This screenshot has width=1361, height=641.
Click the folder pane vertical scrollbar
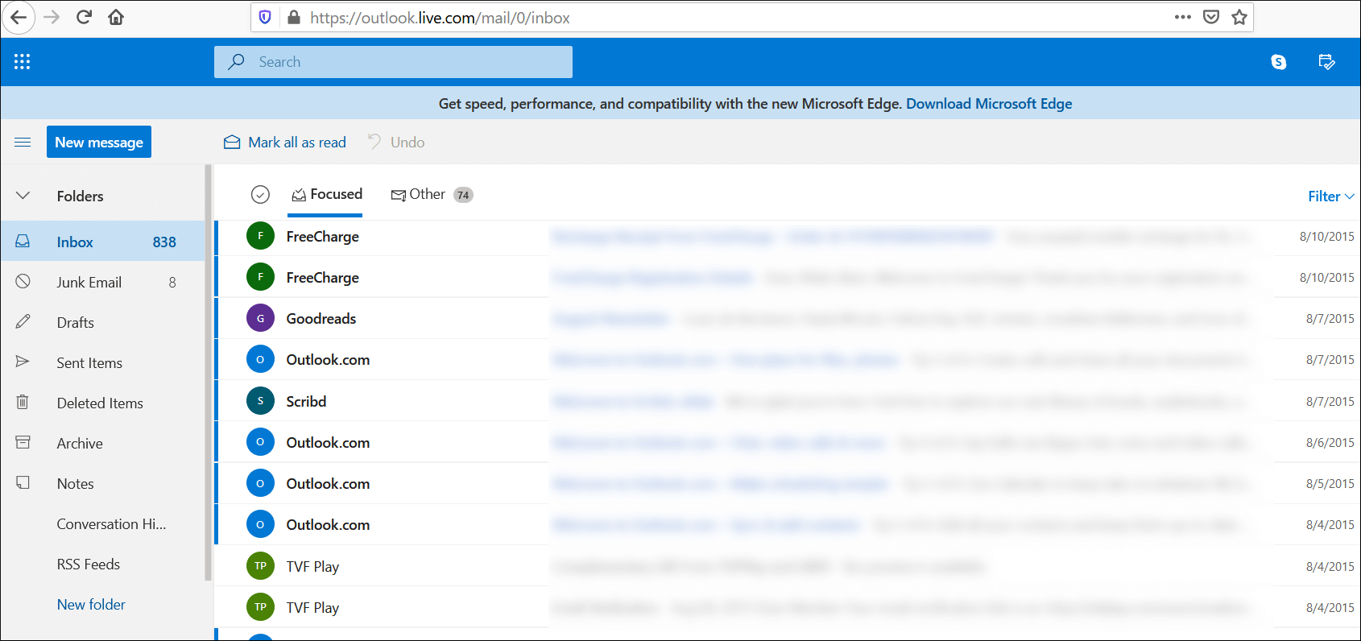click(x=209, y=373)
